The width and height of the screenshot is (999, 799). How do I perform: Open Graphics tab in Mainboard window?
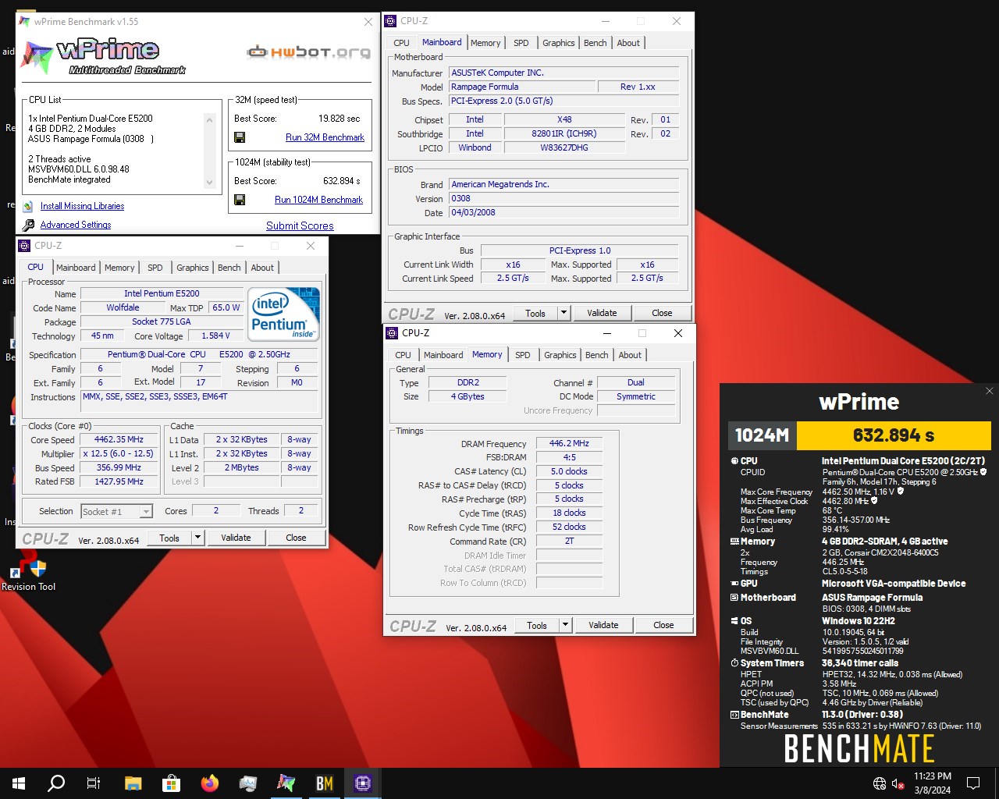[x=559, y=43]
